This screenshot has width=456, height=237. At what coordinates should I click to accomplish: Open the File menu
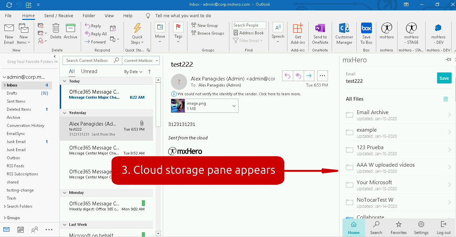click(x=8, y=16)
